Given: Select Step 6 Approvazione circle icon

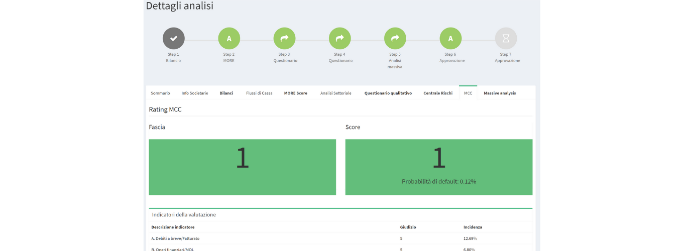Looking at the screenshot, I should point(450,38).
